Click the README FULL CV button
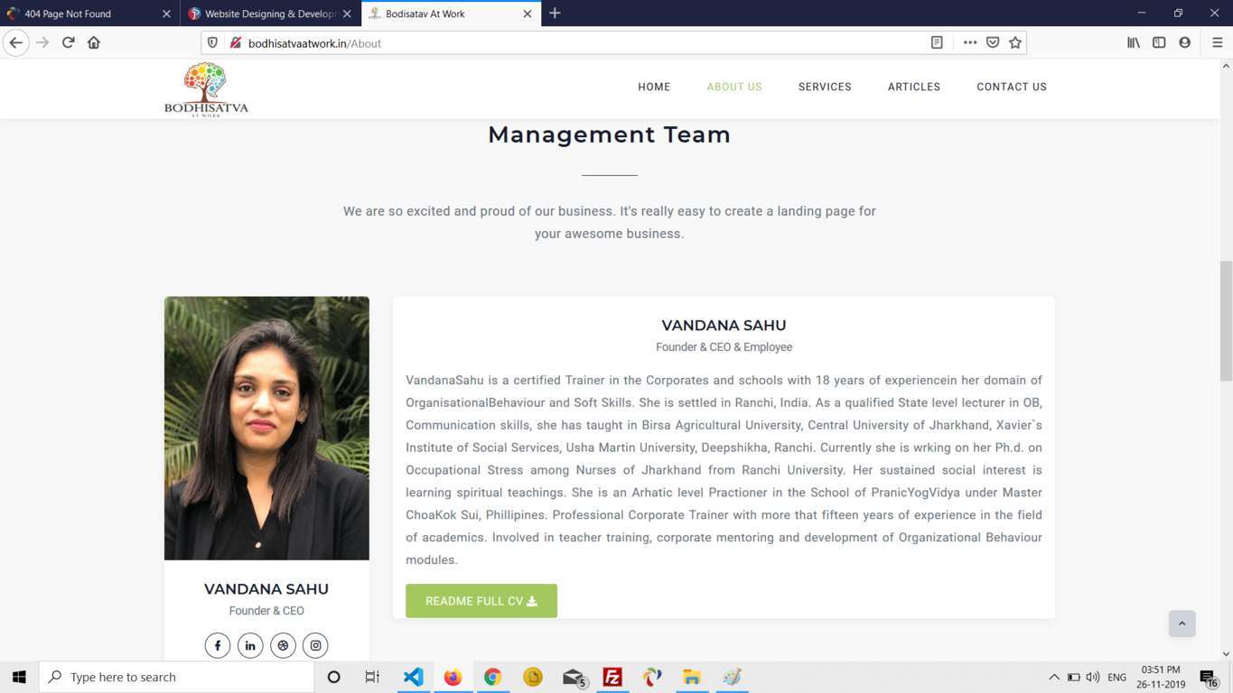 tap(481, 601)
